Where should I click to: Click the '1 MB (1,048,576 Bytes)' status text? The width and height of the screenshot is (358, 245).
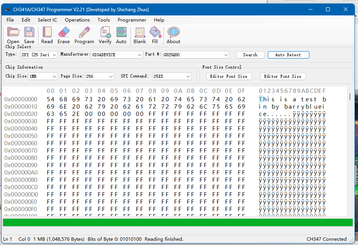[x=59, y=239]
